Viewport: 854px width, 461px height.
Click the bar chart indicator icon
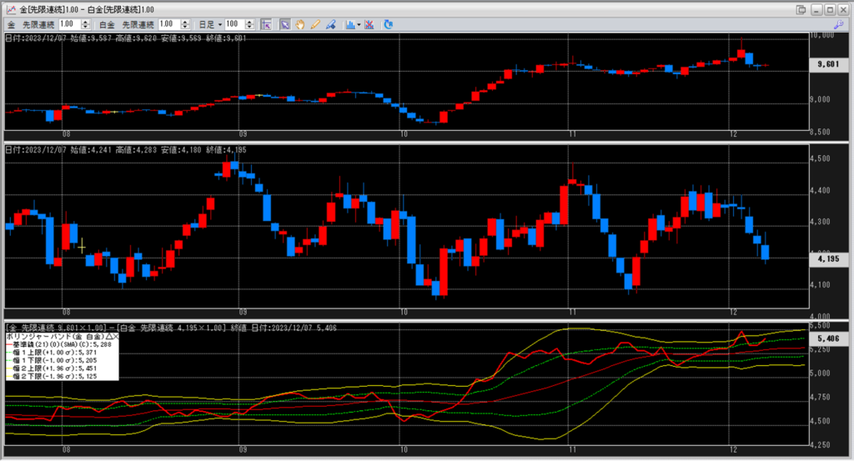pos(349,24)
